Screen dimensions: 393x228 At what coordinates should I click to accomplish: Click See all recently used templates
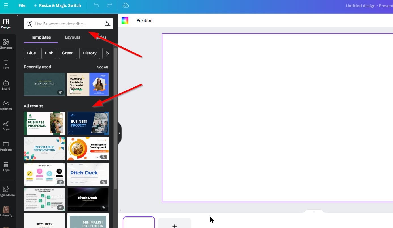[x=102, y=67]
